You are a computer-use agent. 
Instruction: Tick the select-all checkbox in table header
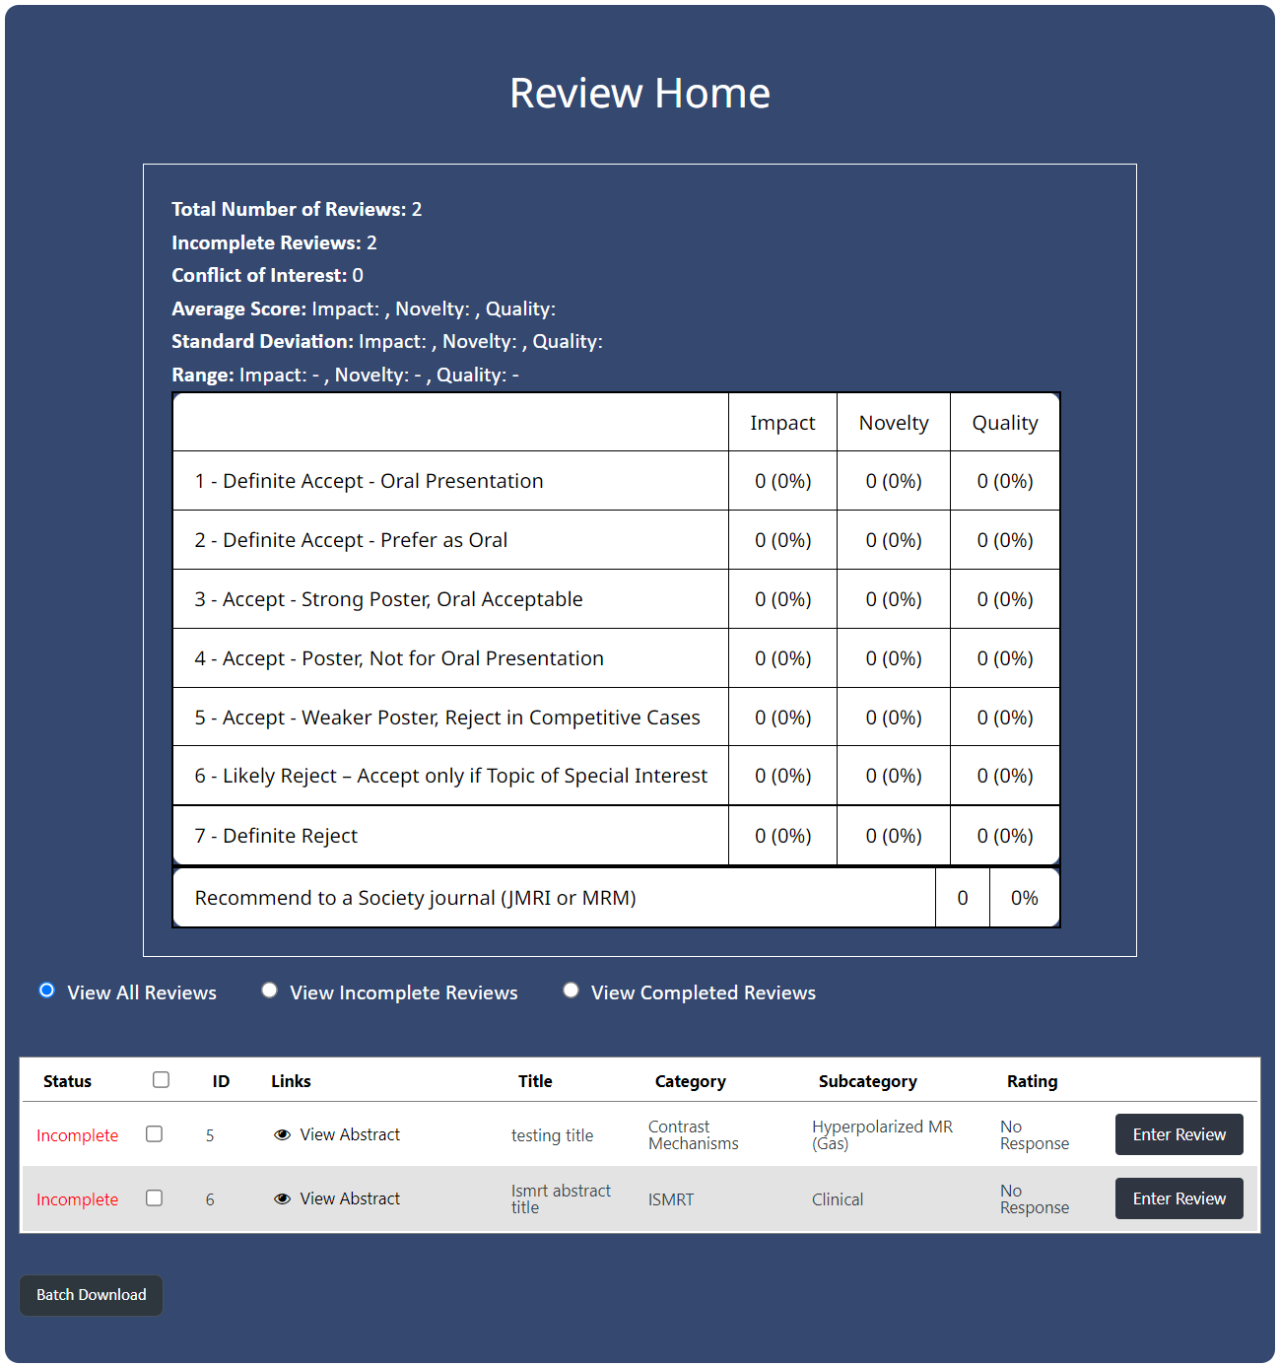tap(162, 1080)
